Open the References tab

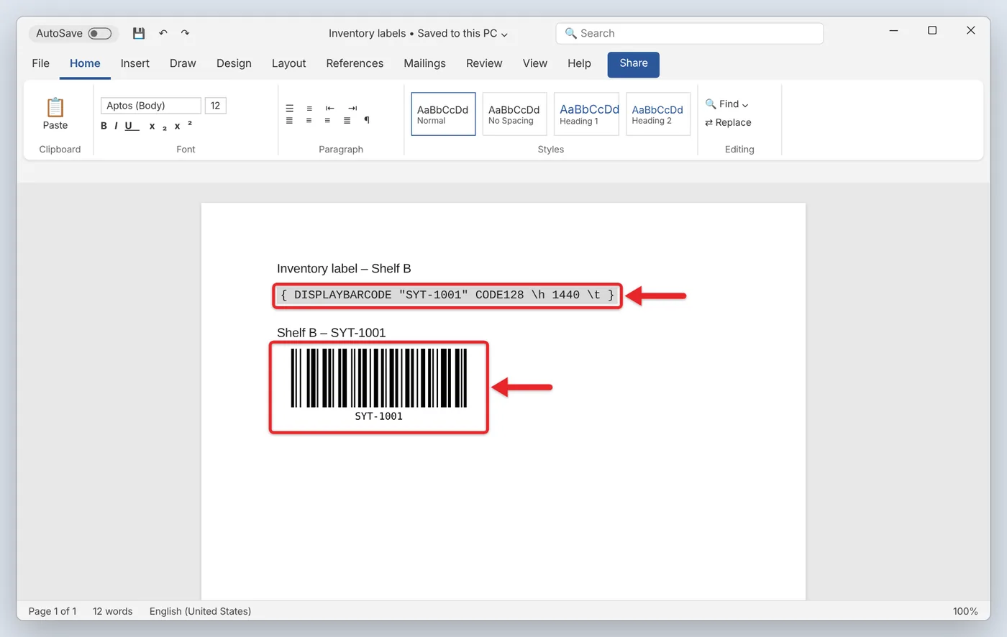point(355,63)
